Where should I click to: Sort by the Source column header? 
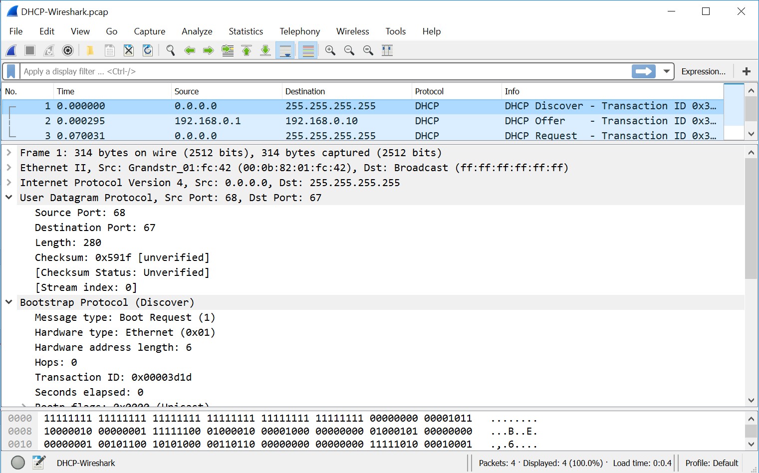click(x=227, y=91)
